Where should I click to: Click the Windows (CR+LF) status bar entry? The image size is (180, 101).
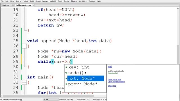(66, 100)
